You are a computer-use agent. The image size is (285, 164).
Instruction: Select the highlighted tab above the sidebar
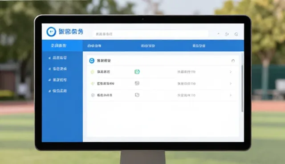62,45
